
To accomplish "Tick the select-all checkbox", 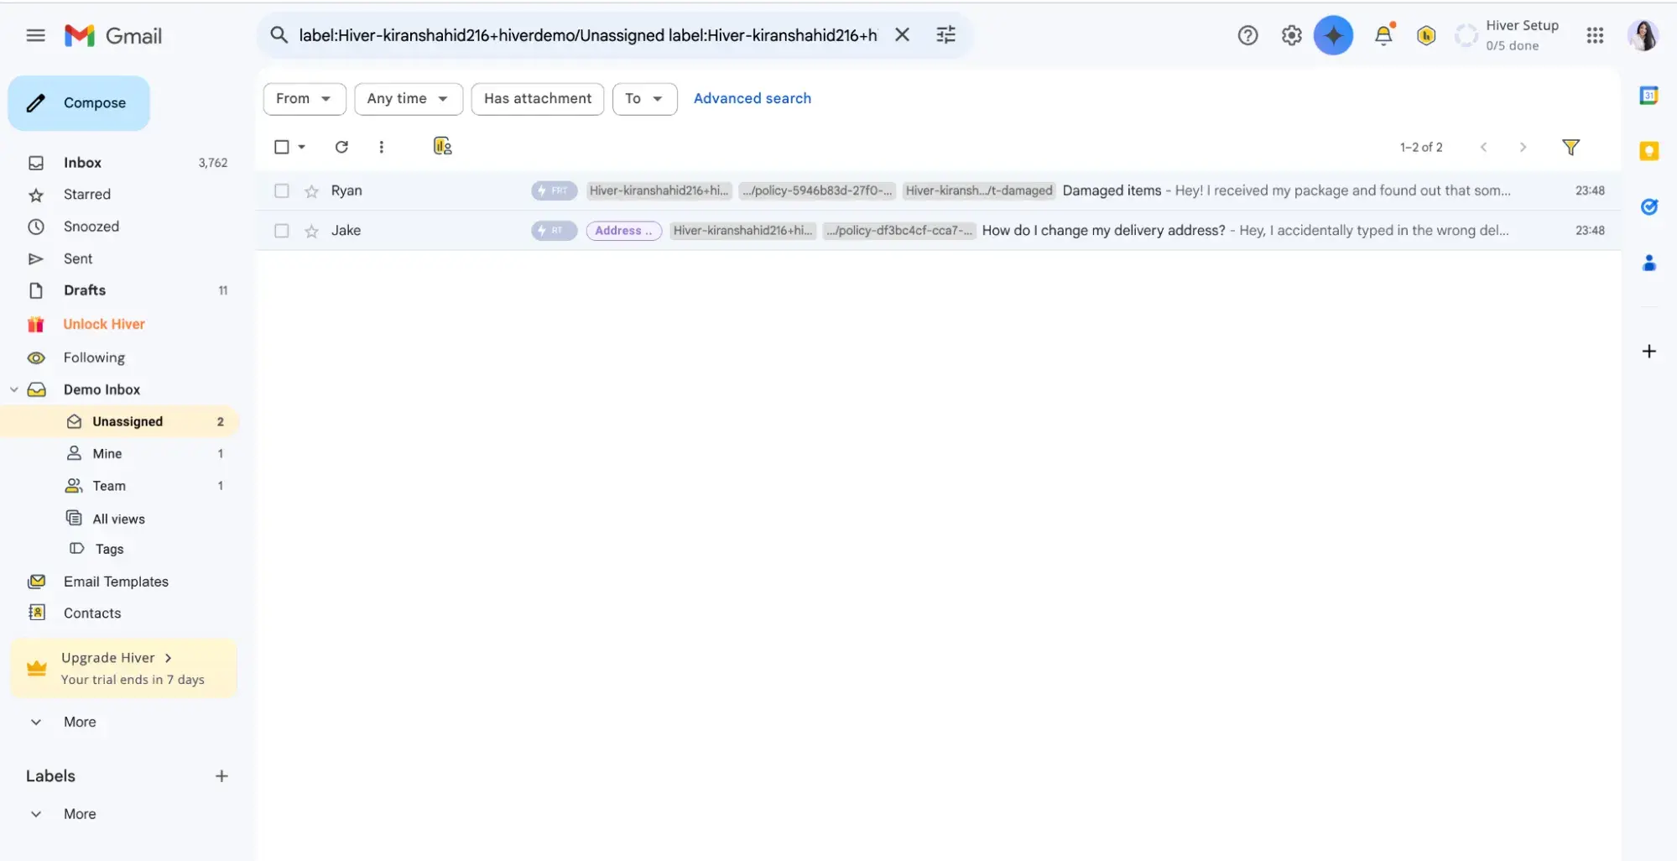I will tap(282, 147).
